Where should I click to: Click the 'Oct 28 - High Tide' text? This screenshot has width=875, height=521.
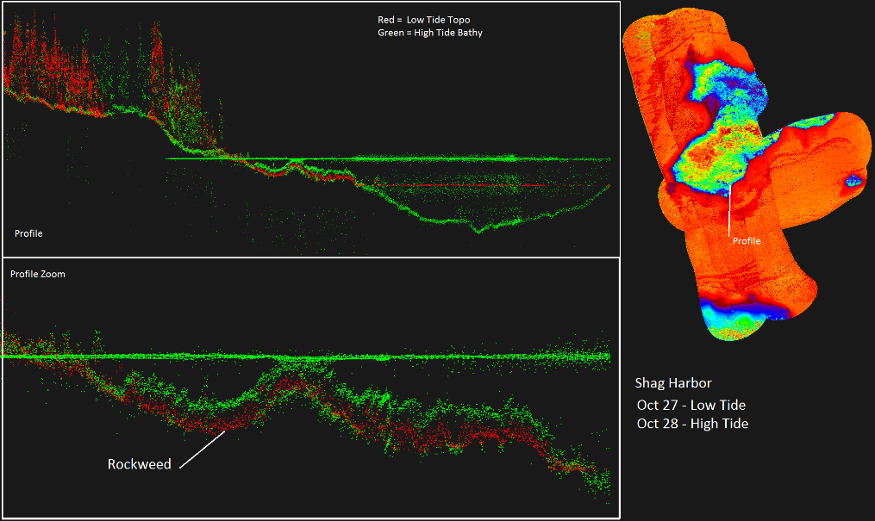pos(692,424)
